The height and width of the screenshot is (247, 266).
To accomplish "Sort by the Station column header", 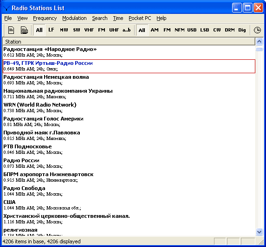I will [129, 42].
